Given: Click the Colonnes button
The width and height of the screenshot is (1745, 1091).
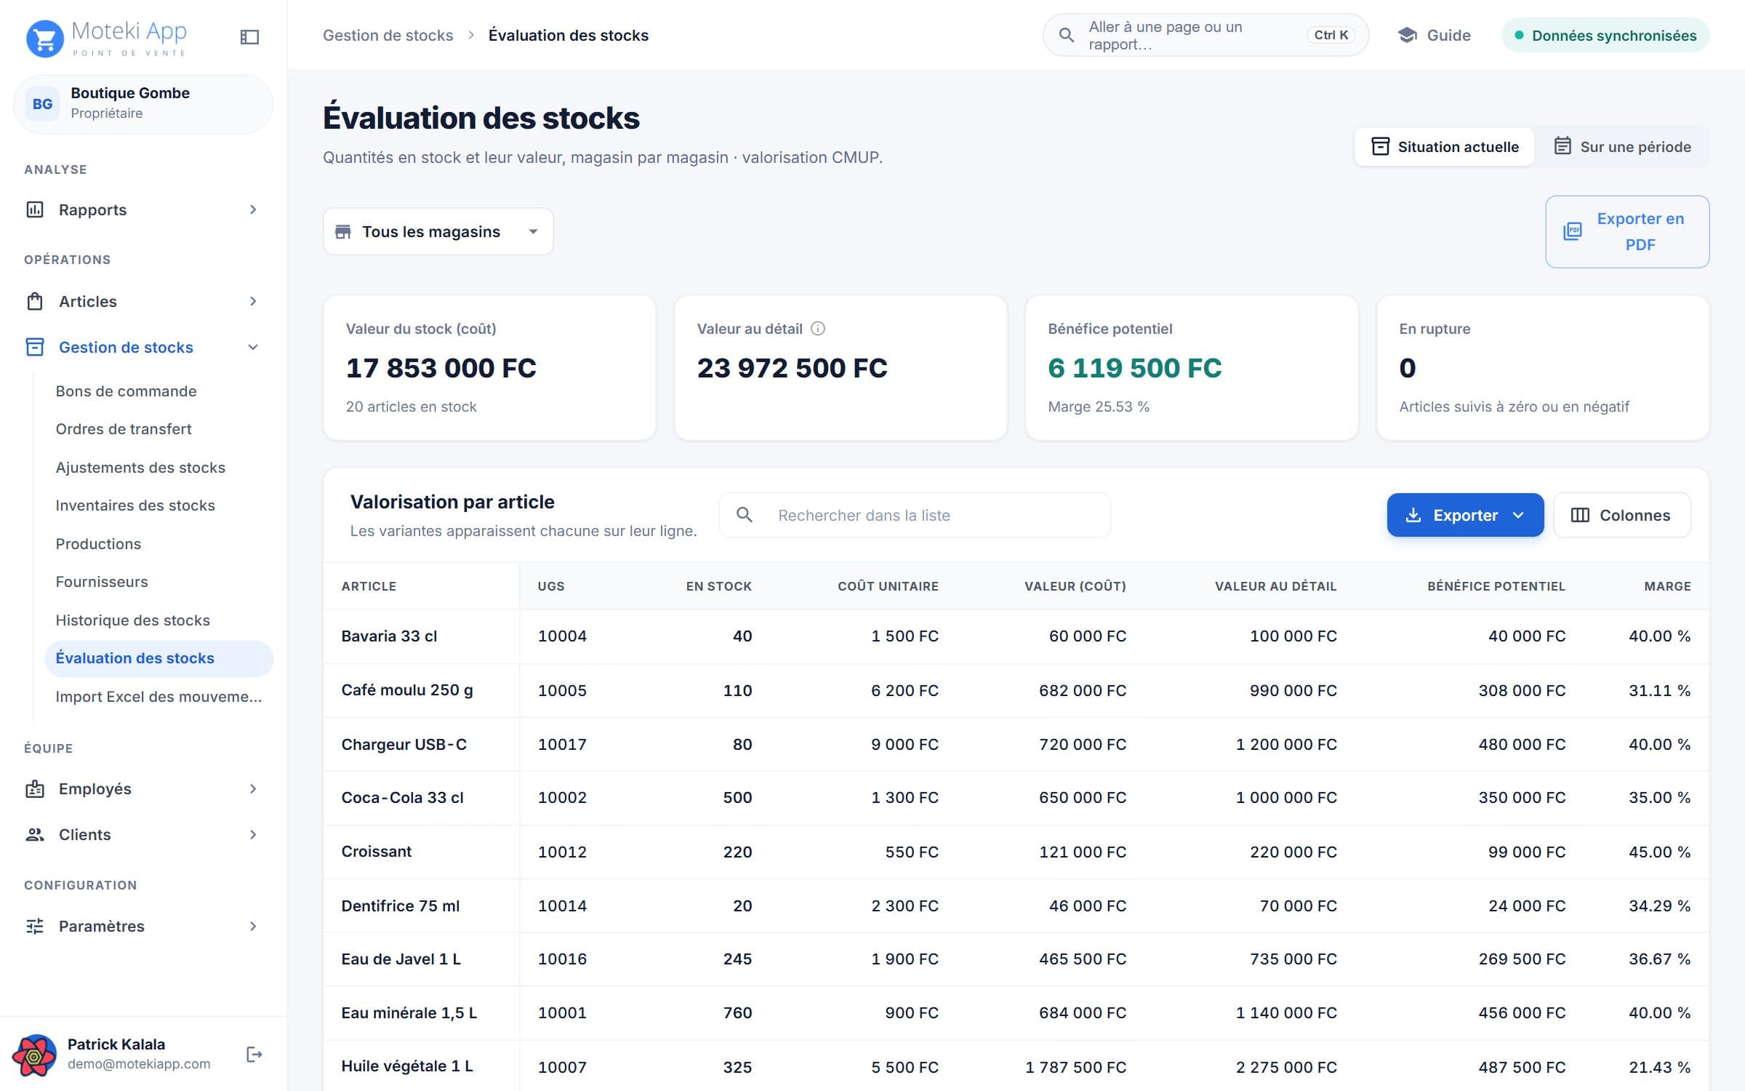Looking at the screenshot, I should (1621, 515).
